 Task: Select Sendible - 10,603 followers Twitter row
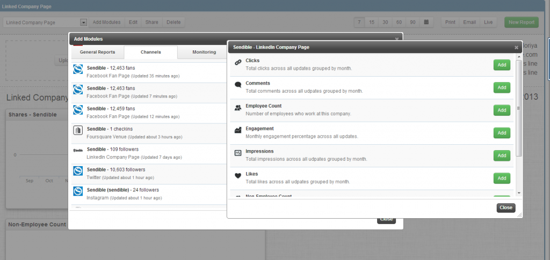pyautogui.click(x=149, y=174)
